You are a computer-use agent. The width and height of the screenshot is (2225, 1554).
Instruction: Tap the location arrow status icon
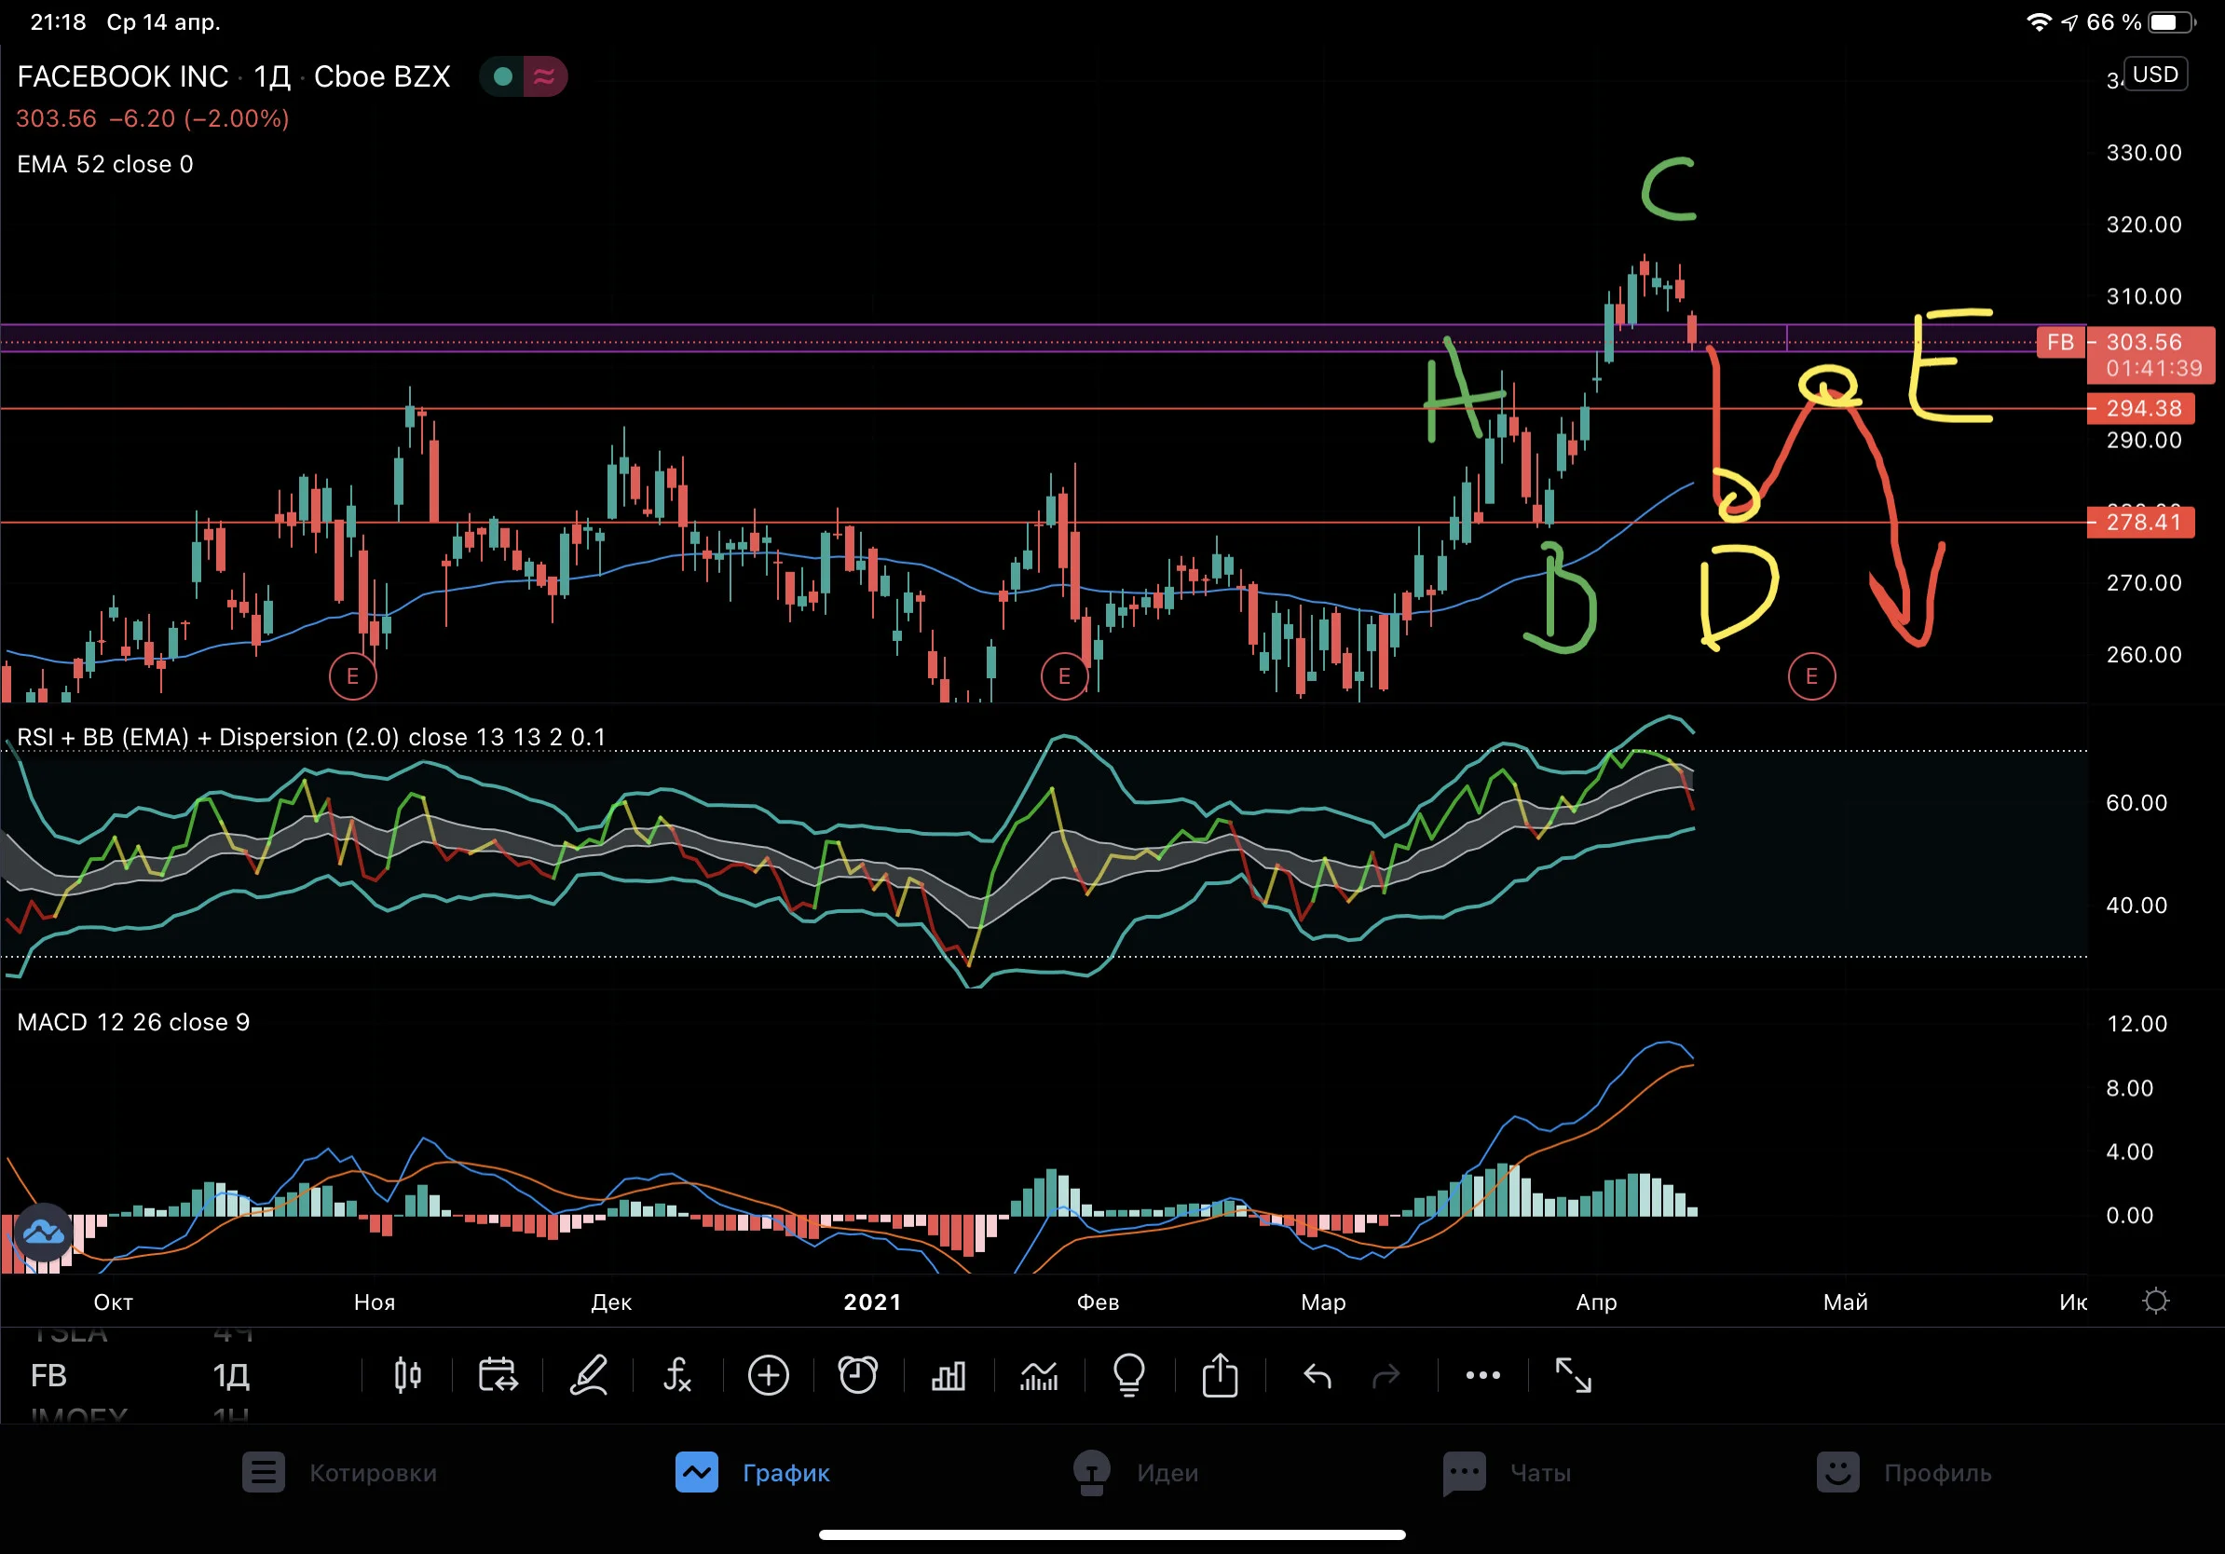coord(2070,22)
